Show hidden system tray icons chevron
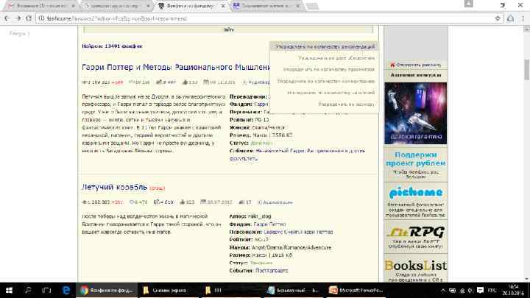This screenshot has height=298, width=530. [443, 291]
